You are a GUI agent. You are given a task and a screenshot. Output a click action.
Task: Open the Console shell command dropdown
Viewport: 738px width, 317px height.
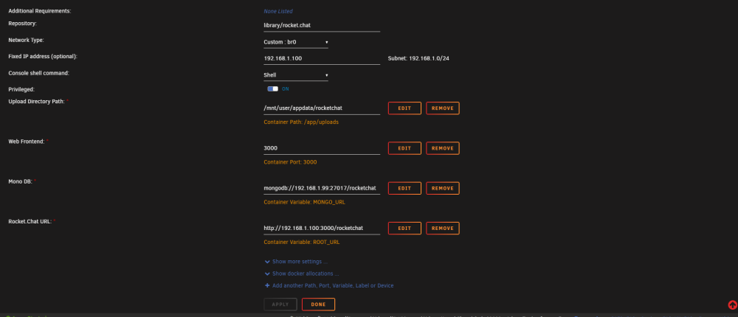click(x=296, y=75)
